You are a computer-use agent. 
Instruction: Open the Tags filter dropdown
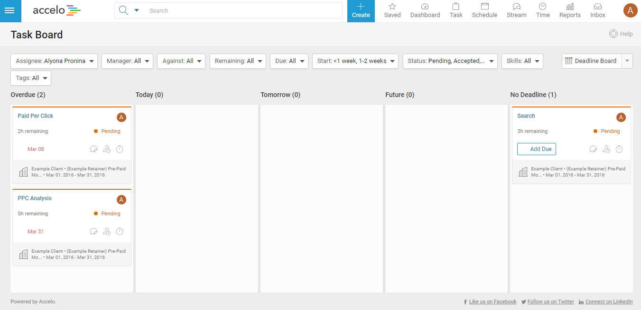click(31, 78)
